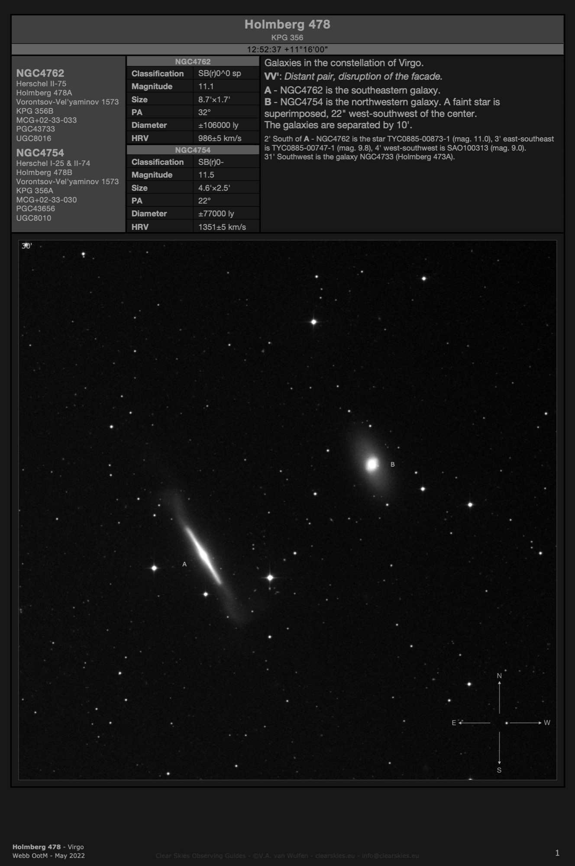Click the NGC4754 heading in left panel
The width and height of the screenshot is (575, 866).
tap(40, 153)
